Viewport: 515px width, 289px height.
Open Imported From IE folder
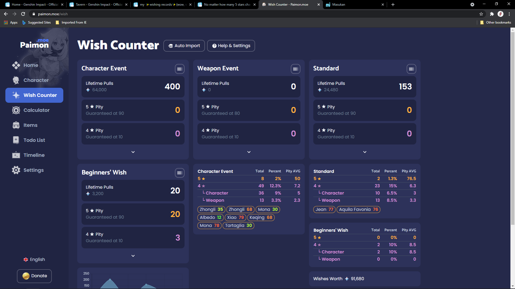(71, 22)
